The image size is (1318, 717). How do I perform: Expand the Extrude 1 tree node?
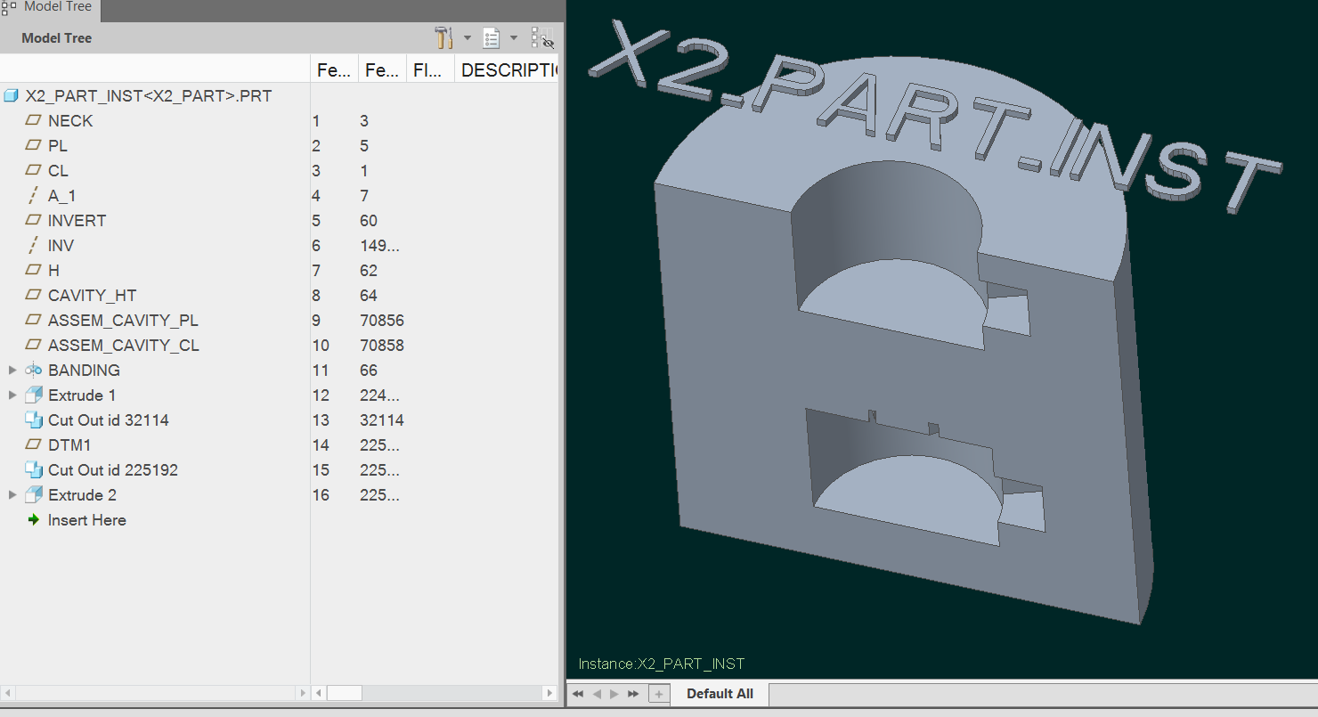(x=12, y=395)
